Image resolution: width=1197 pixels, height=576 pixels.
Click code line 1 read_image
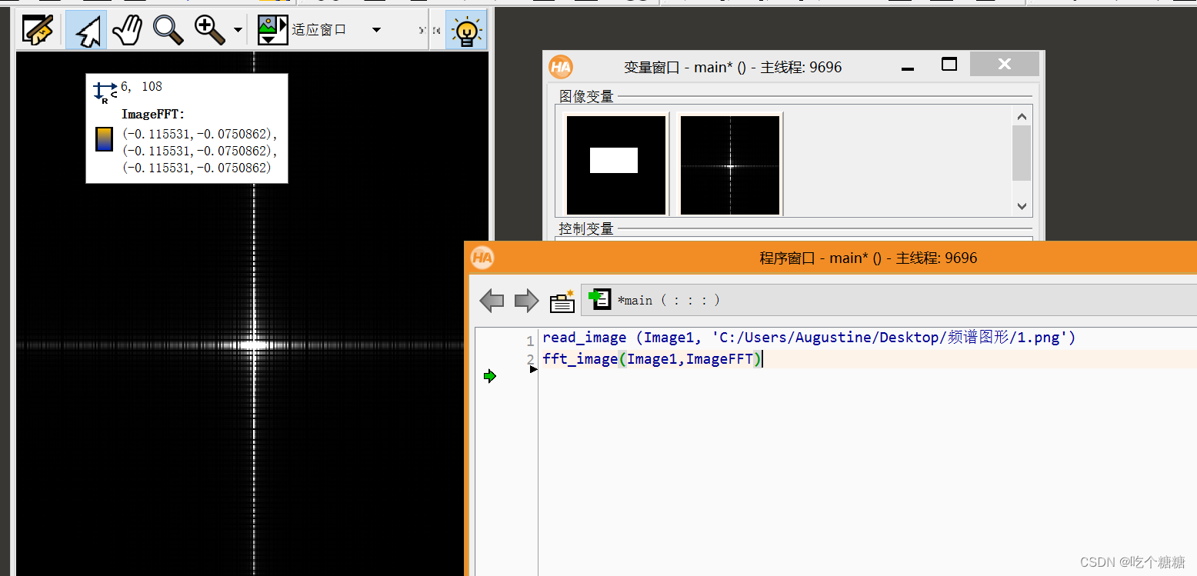click(809, 338)
